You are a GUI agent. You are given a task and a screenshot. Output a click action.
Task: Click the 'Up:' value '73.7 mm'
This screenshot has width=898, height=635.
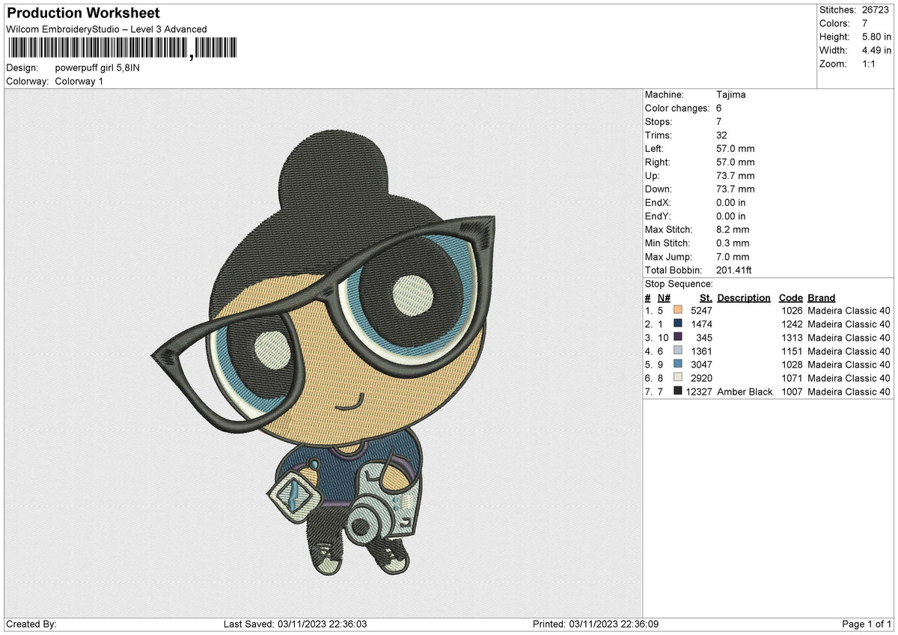tap(736, 175)
